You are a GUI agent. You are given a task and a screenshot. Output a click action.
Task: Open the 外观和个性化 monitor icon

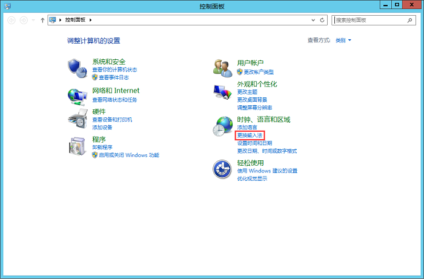(222, 92)
